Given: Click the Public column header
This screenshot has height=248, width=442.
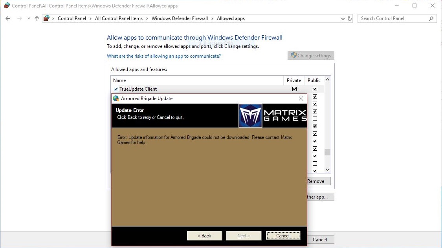Looking at the screenshot, I should point(314,80).
